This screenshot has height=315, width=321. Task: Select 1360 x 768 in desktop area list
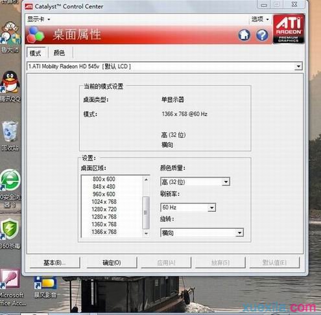(x=104, y=224)
